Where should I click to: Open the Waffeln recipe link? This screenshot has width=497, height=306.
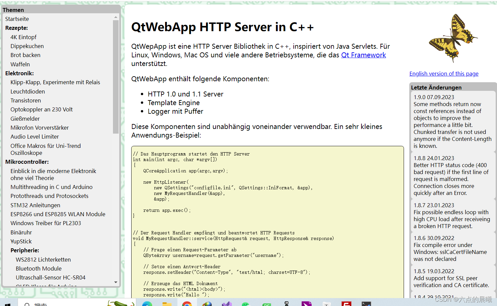(20, 64)
